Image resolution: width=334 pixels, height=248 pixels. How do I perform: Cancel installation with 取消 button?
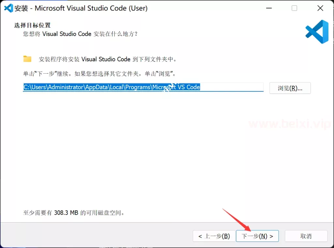(x=306, y=236)
